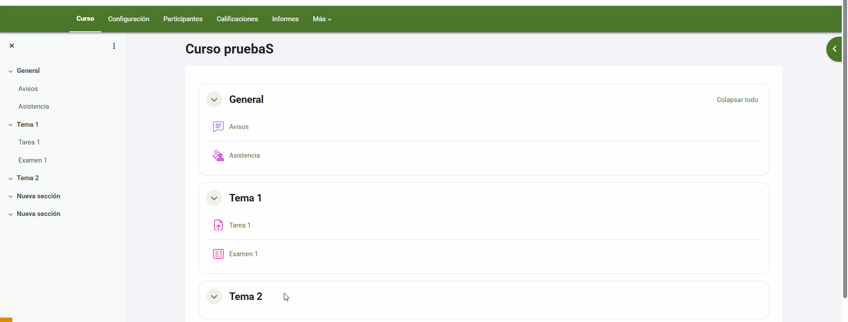848x322 pixels.
Task: Open the Más dropdown menu
Action: 322,19
